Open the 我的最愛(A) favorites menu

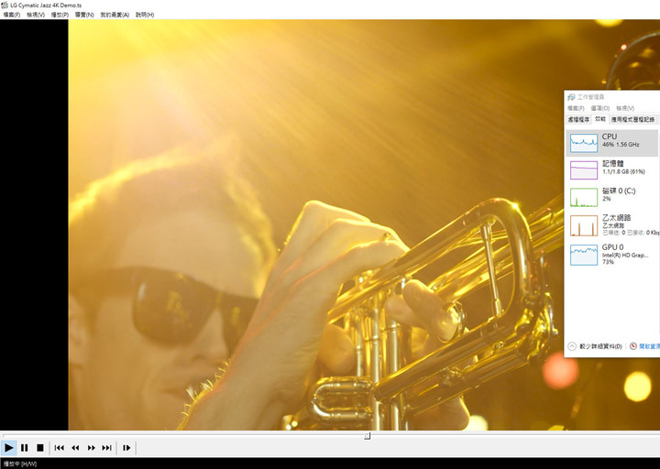coord(115,15)
